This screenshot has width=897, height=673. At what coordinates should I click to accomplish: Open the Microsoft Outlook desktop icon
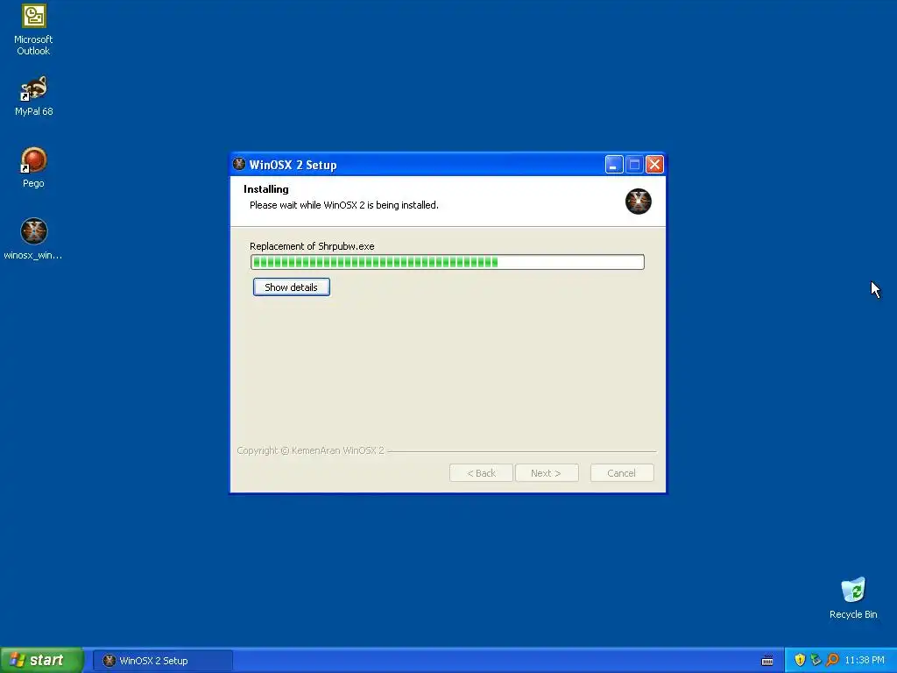pos(33,30)
